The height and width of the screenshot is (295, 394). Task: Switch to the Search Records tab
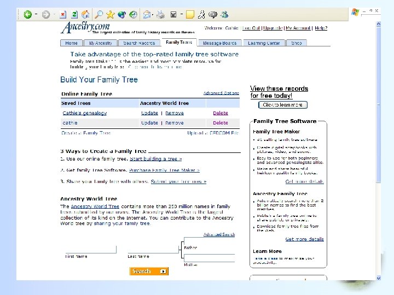139,43
